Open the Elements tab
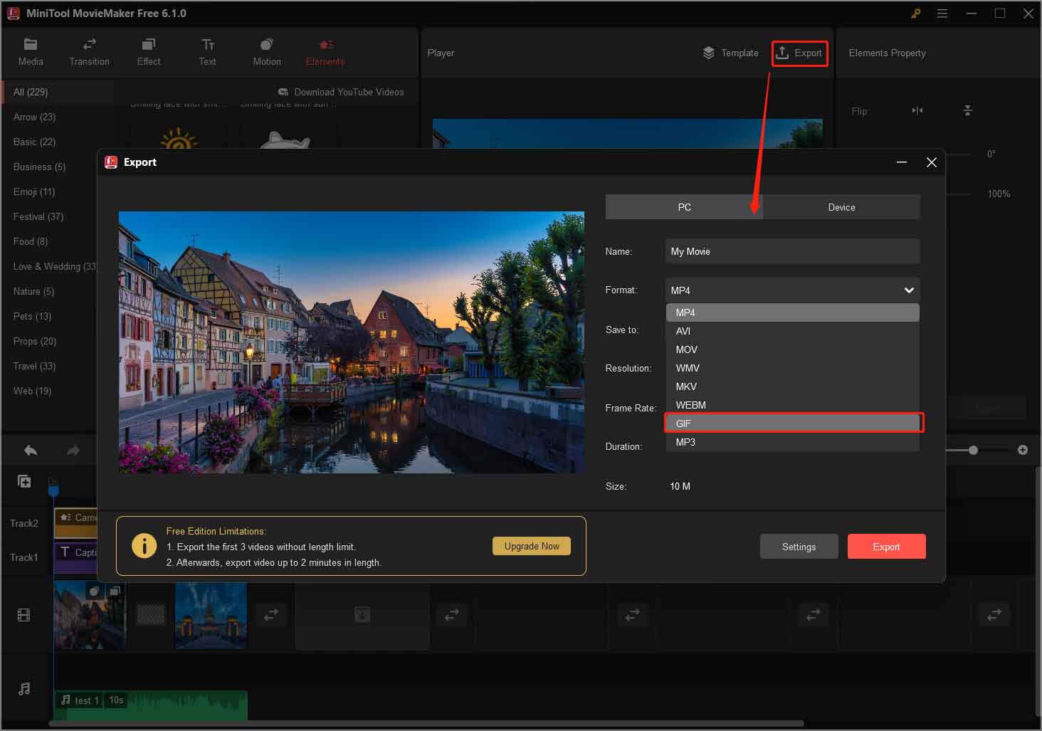Screen dimensions: 1042x731 click(325, 53)
